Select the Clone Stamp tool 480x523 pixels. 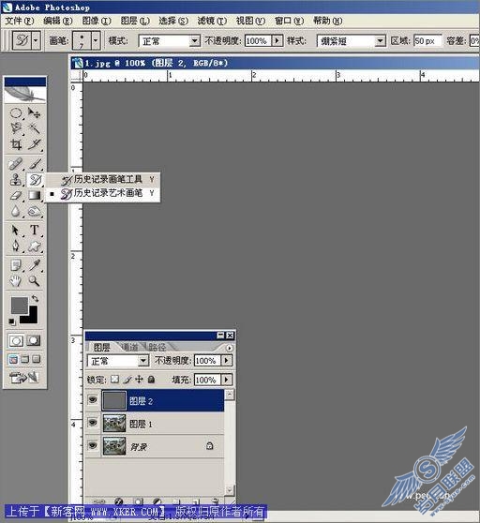coord(16,179)
